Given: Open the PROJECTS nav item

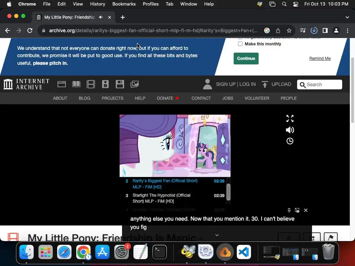Looking at the screenshot, I should click(x=113, y=98).
